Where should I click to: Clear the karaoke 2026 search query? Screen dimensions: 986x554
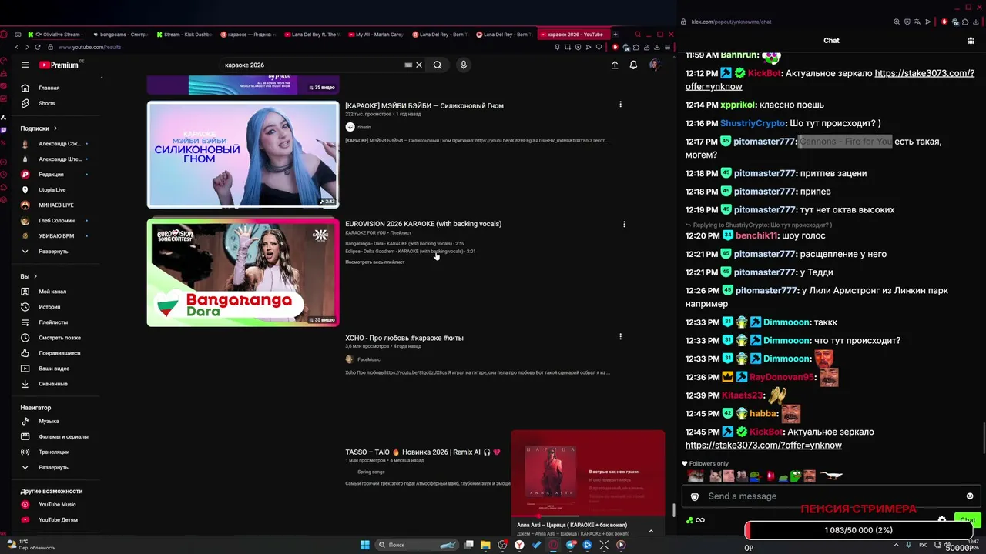[x=419, y=65]
